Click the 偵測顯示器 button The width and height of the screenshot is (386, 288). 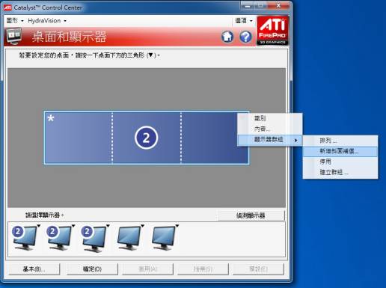pyautogui.click(x=251, y=215)
